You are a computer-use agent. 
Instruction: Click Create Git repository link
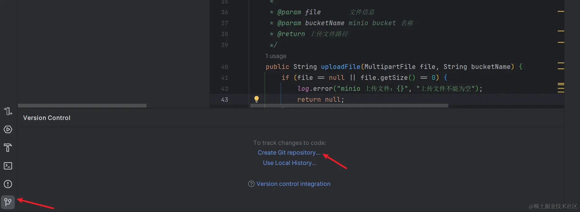point(289,152)
